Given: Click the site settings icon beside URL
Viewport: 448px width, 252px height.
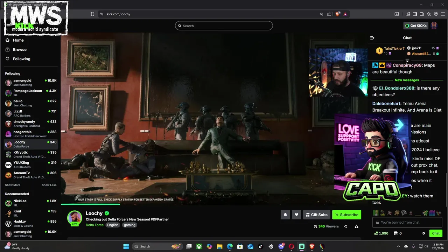Looking at the screenshot, I should point(101,14).
